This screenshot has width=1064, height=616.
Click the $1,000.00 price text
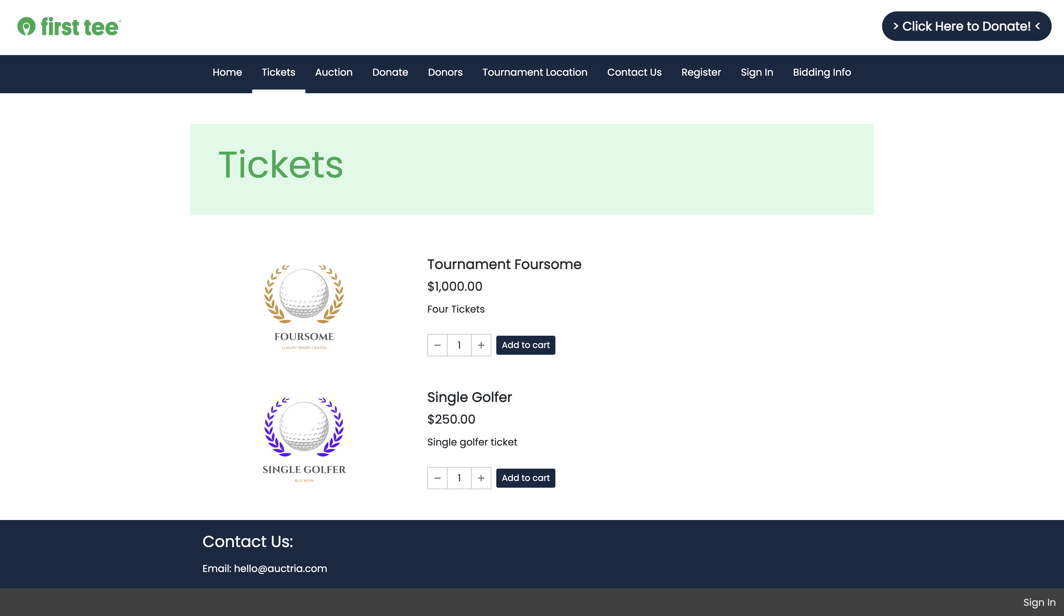point(455,286)
